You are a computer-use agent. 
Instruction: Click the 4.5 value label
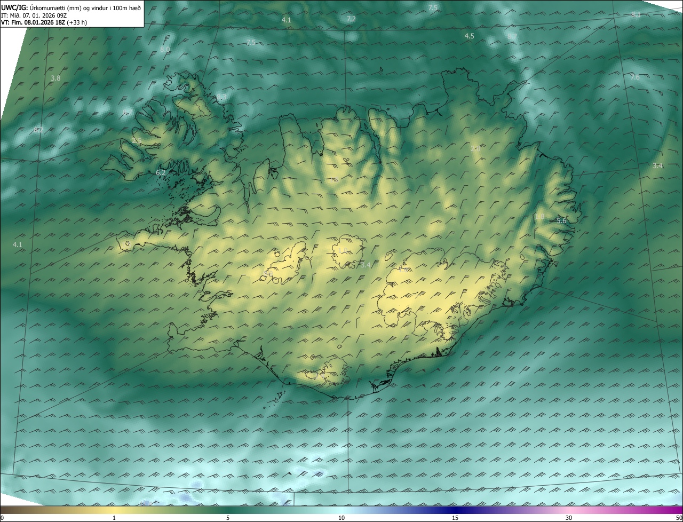pyautogui.click(x=469, y=36)
